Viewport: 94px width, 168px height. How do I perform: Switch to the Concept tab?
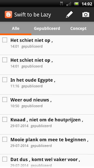[x=78, y=29]
